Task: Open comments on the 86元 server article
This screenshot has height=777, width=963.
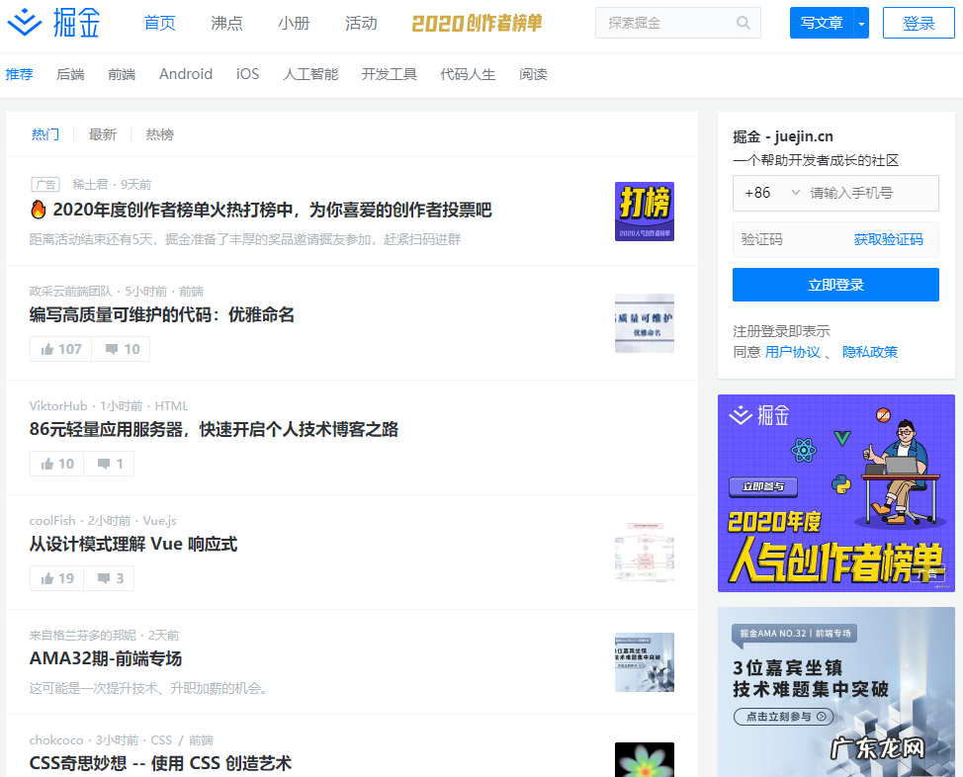Action: click(x=109, y=463)
